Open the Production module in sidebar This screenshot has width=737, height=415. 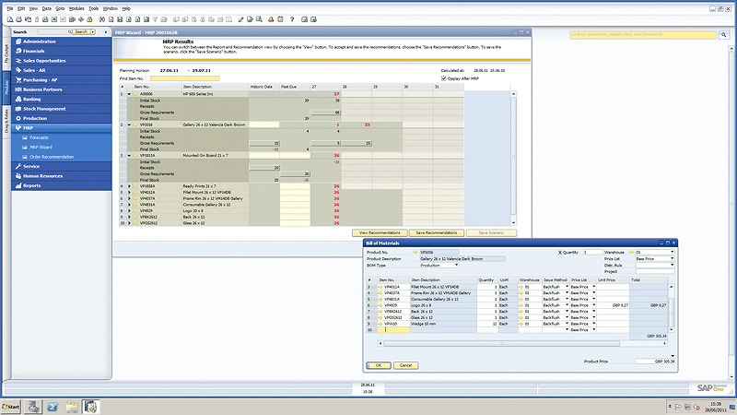click(62, 118)
